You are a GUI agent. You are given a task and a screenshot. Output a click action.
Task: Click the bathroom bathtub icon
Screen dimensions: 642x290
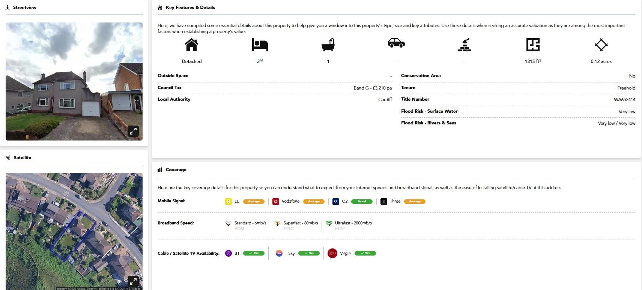point(328,45)
